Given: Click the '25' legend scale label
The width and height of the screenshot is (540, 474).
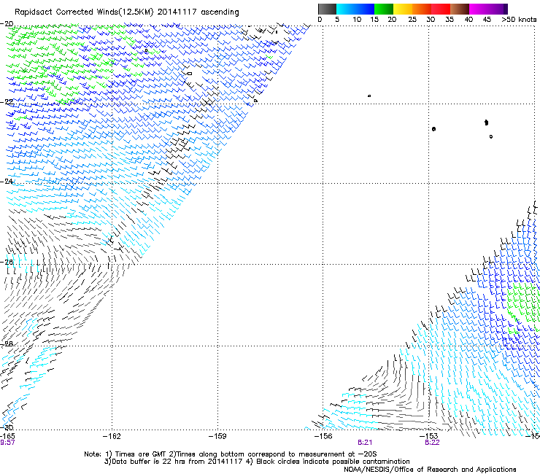Looking at the screenshot, I should 412,20.
